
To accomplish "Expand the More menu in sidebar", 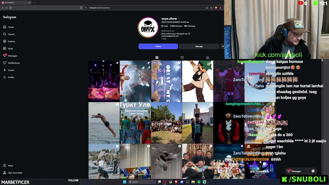I will click(8, 166).
